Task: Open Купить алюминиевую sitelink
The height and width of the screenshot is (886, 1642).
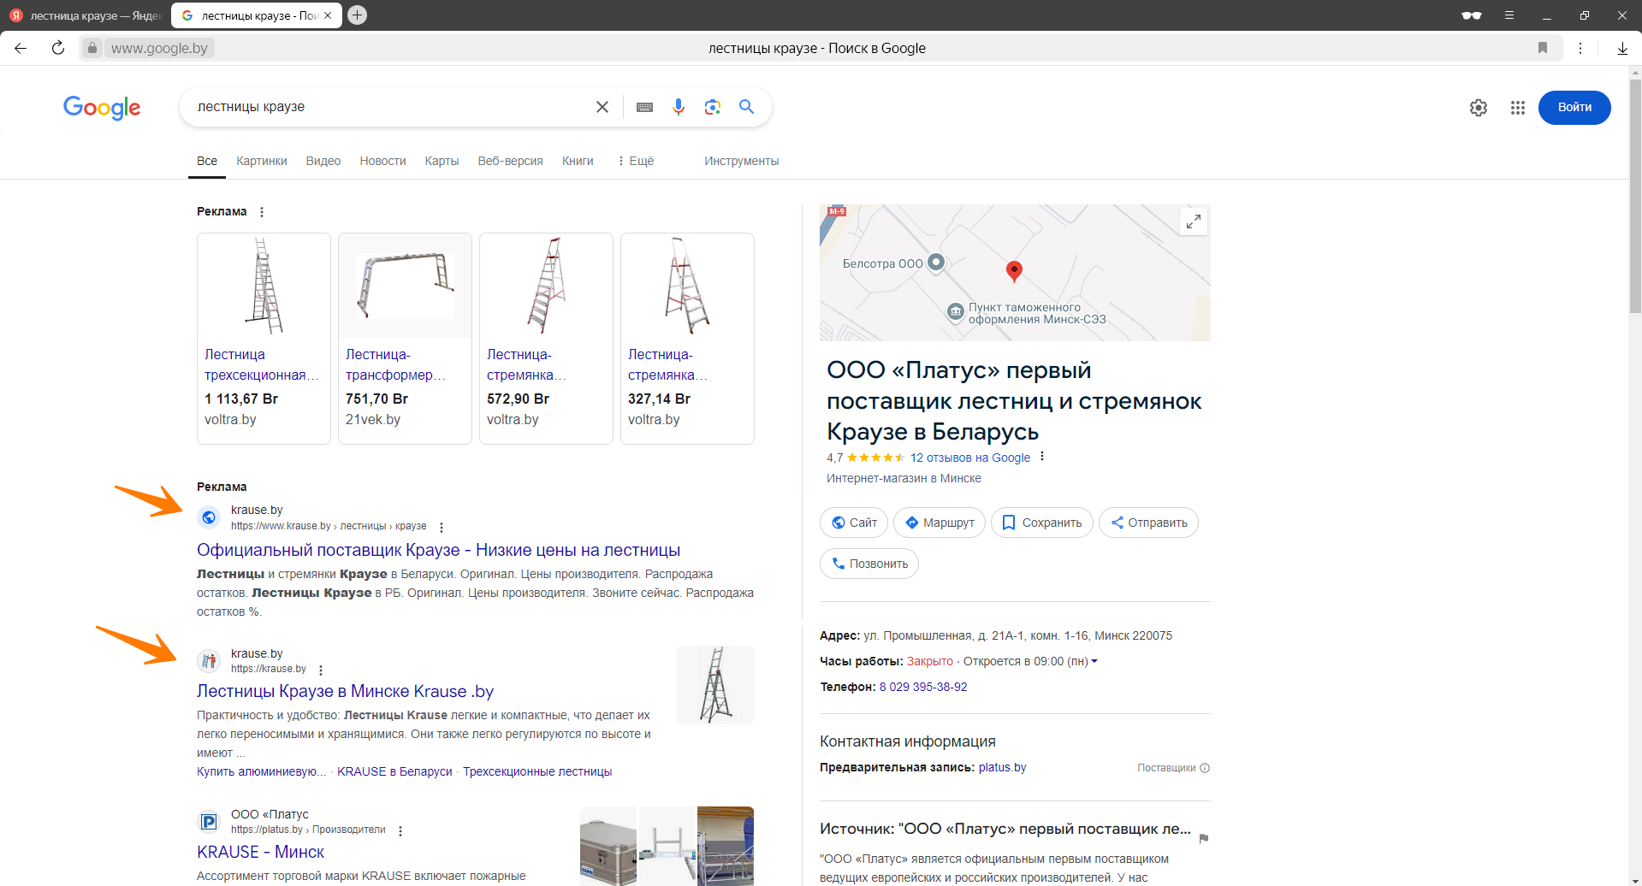Action: pos(261,771)
